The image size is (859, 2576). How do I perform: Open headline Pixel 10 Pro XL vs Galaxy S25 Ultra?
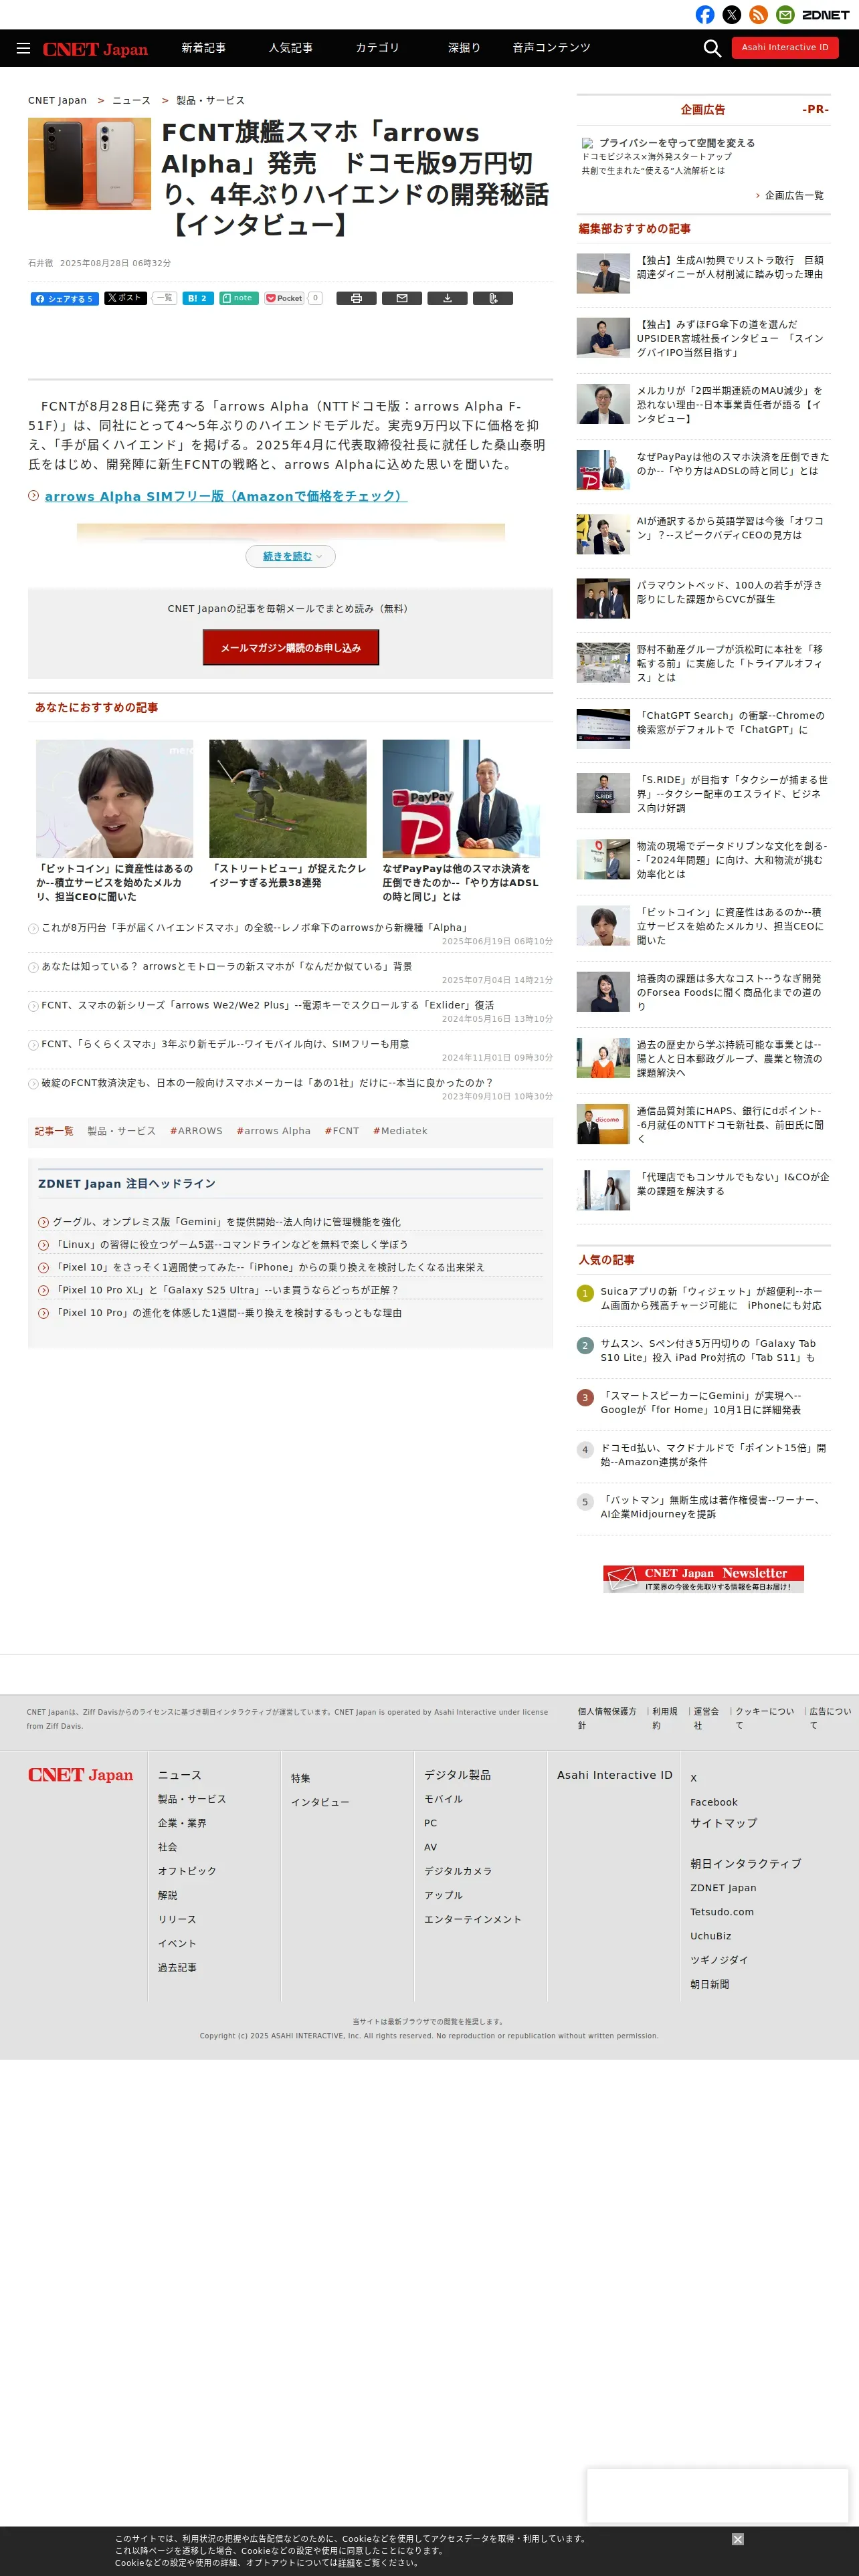[x=225, y=1290]
